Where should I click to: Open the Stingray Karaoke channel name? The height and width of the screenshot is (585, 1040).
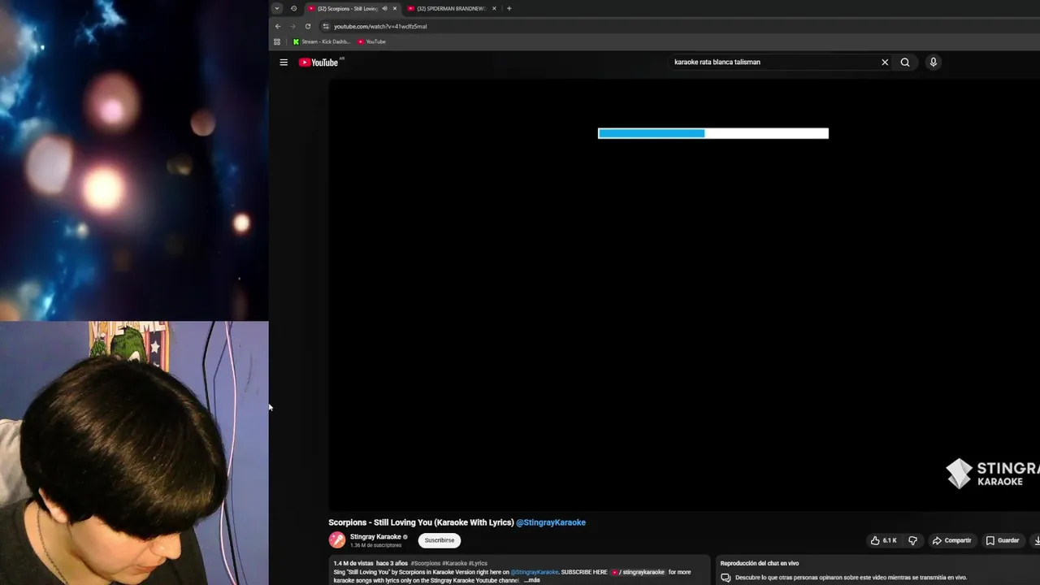tap(375, 537)
